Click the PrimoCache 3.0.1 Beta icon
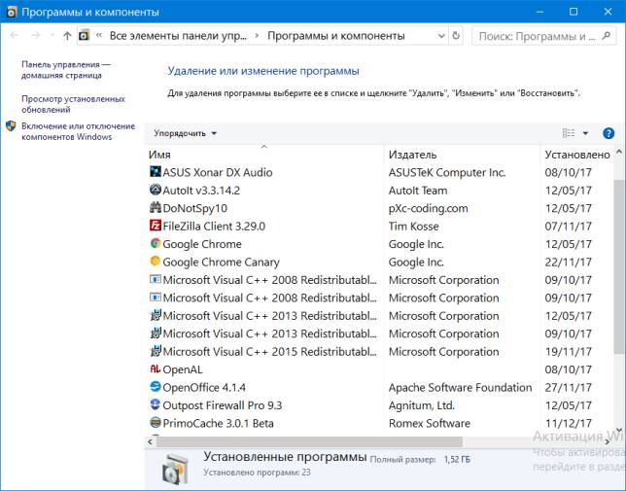 click(x=155, y=422)
